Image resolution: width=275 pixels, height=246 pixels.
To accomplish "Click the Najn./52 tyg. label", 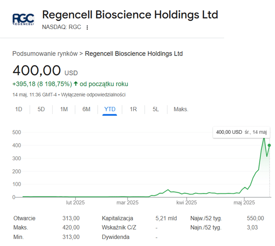I will pyautogui.click(x=206, y=227).
